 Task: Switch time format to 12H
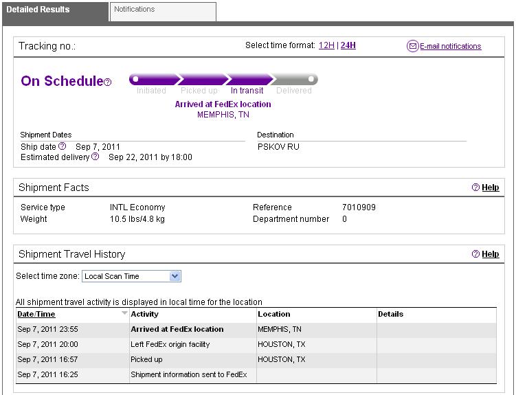(x=326, y=46)
